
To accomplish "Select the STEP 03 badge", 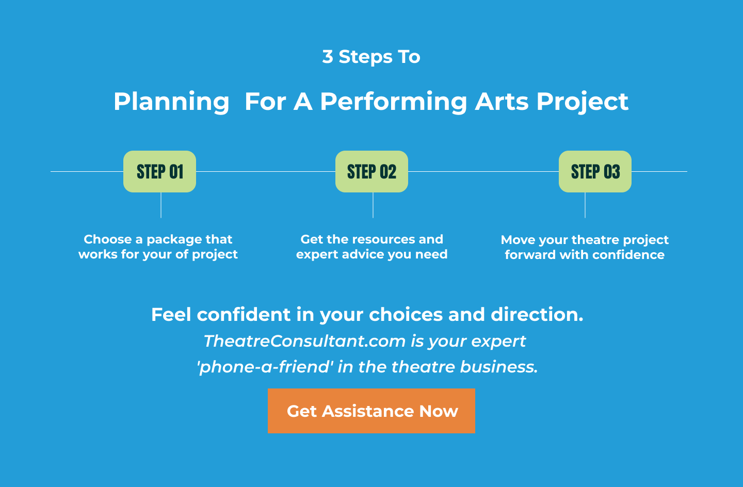I will pos(595,171).
